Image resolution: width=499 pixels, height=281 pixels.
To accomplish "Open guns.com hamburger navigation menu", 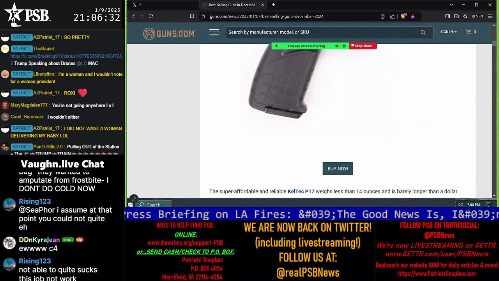I will tap(214, 32).
